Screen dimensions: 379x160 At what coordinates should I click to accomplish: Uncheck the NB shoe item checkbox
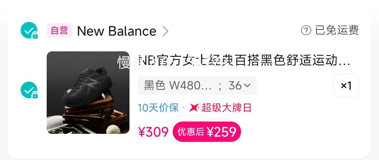click(x=29, y=90)
